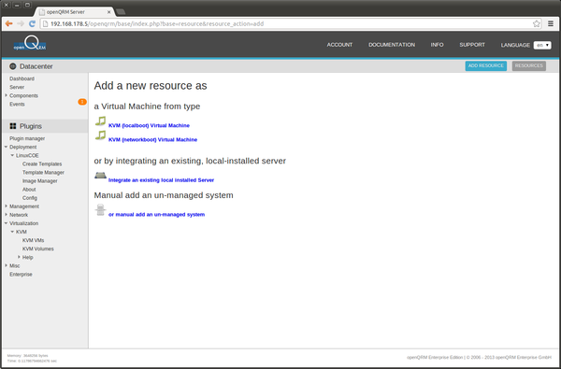Collapse the KVM tree node
Screen dimensions: 561x369
tap(12, 232)
